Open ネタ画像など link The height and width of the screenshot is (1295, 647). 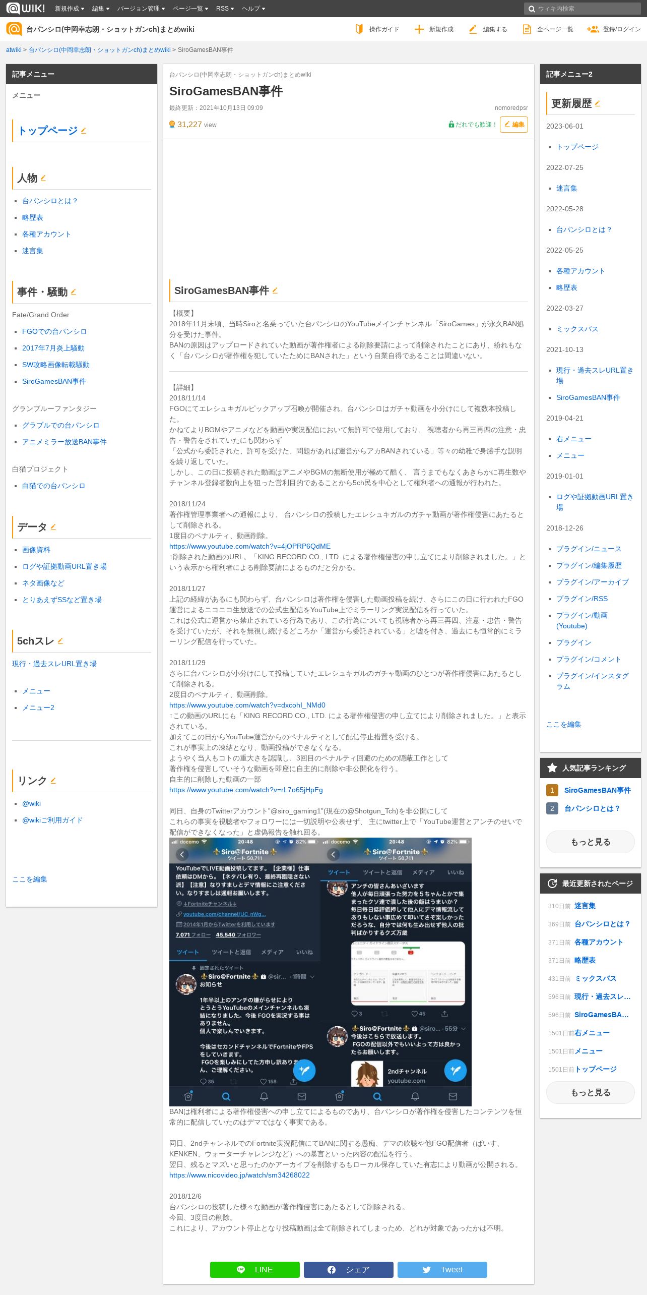tap(43, 583)
